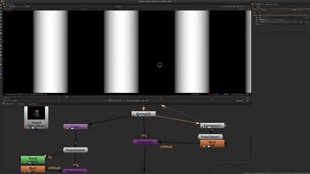
Task: Select the Crop1 node
Action: coord(76,127)
